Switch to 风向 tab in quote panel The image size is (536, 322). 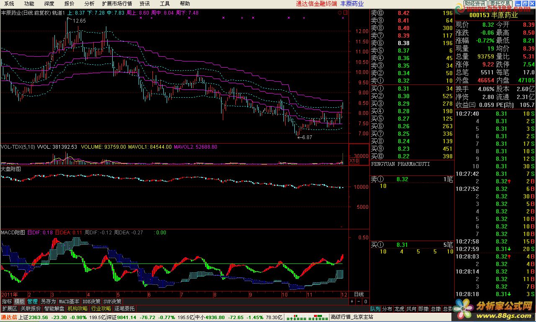click(x=412, y=309)
